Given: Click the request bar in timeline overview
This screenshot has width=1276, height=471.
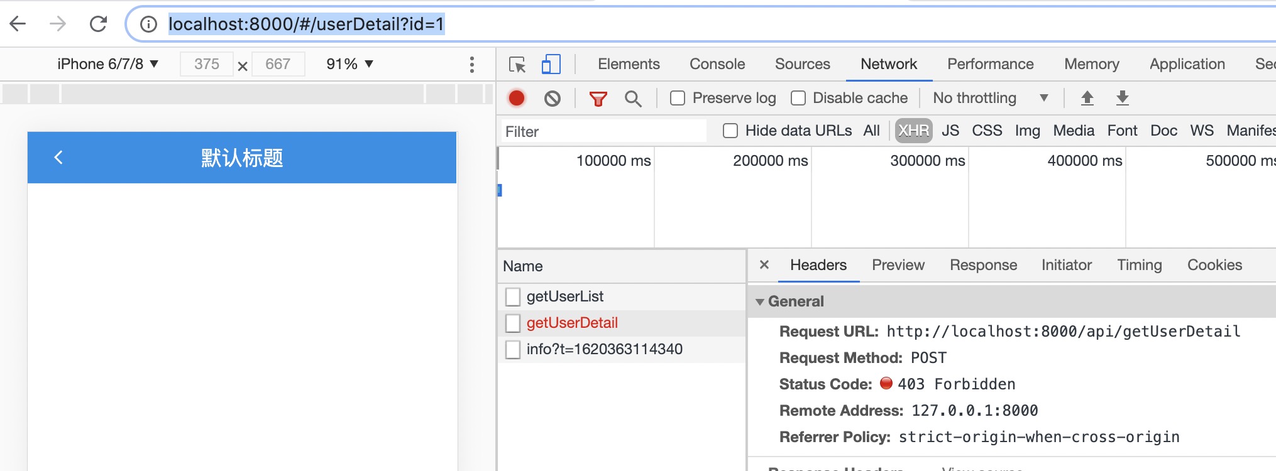Looking at the screenshot, I should tap(500, 190).
